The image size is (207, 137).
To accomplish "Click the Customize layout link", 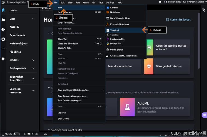I will click(178, 20).
